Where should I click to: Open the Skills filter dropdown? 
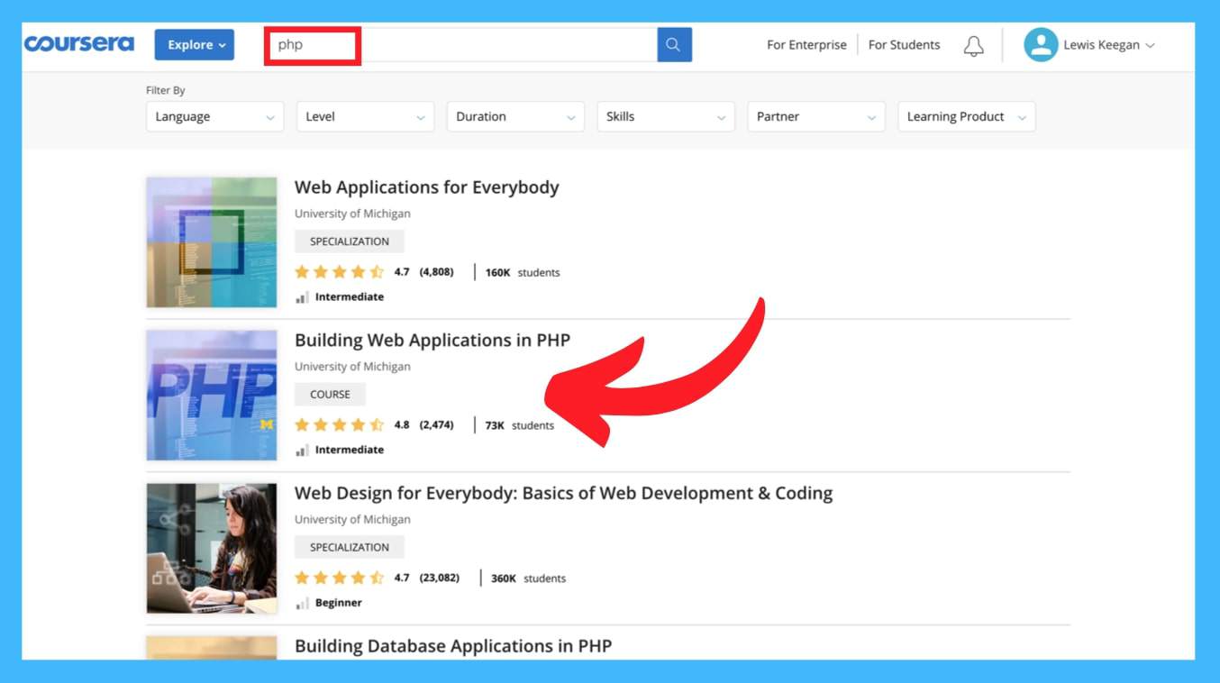click(x=666, y=117)
